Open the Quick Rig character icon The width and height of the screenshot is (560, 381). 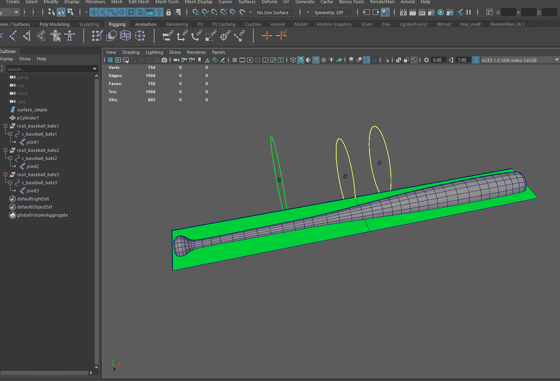55,36
